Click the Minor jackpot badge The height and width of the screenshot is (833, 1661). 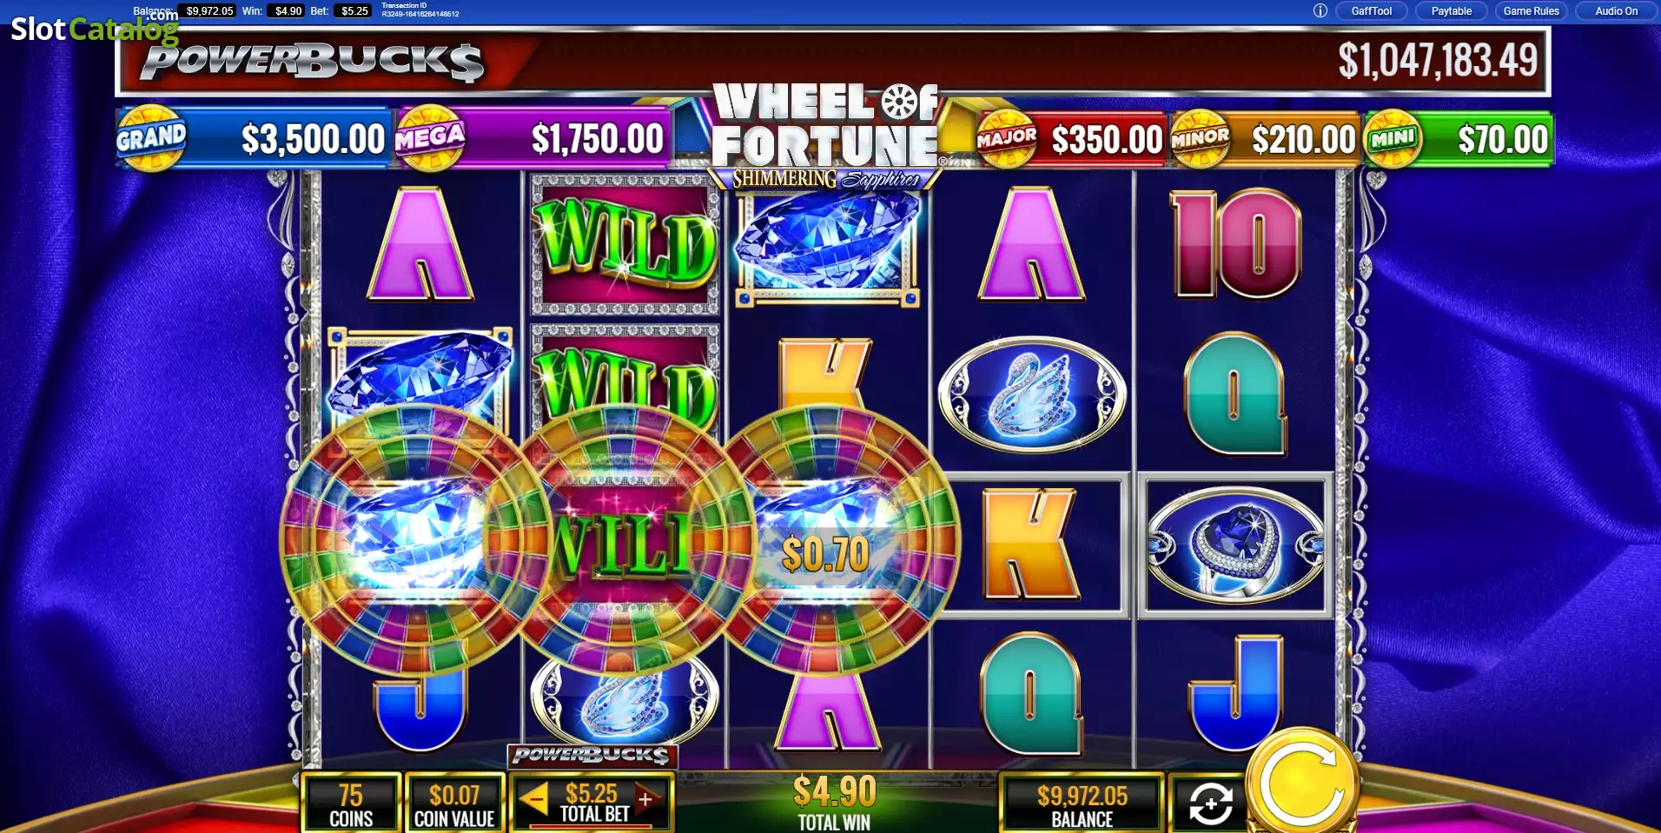1200,138
